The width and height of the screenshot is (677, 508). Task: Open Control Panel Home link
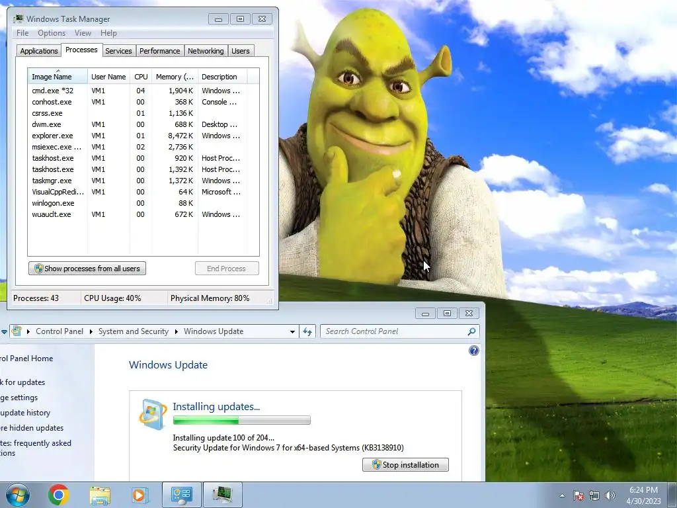[26, 359]
